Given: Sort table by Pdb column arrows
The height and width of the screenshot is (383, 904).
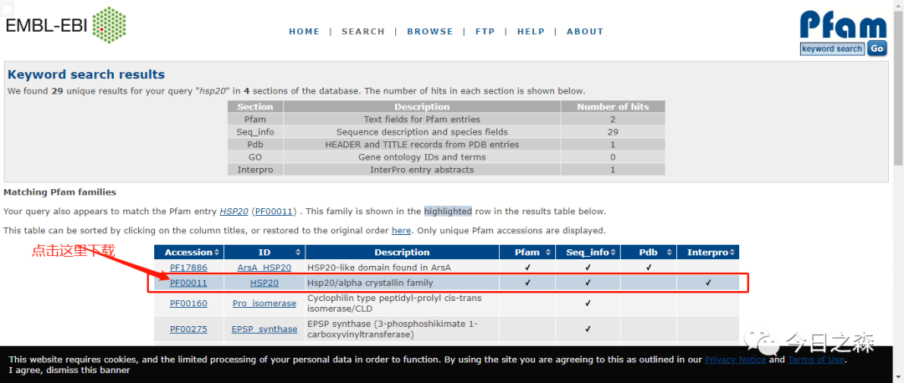Looking at the screenshot, I should [x=671, y=253].
